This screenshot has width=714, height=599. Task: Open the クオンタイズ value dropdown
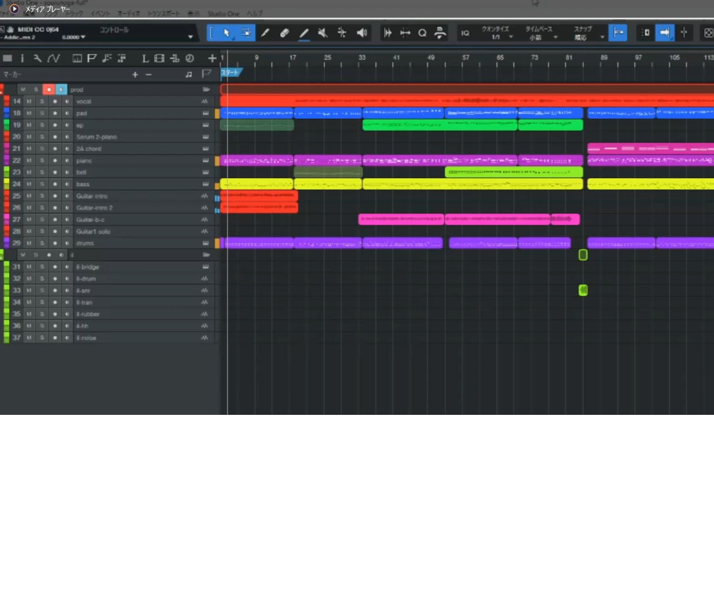(x=510, y=37)
